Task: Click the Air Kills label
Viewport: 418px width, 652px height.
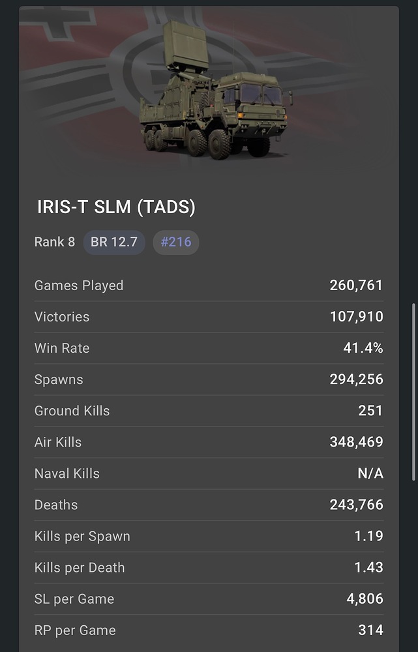Action: pos(58,442)
